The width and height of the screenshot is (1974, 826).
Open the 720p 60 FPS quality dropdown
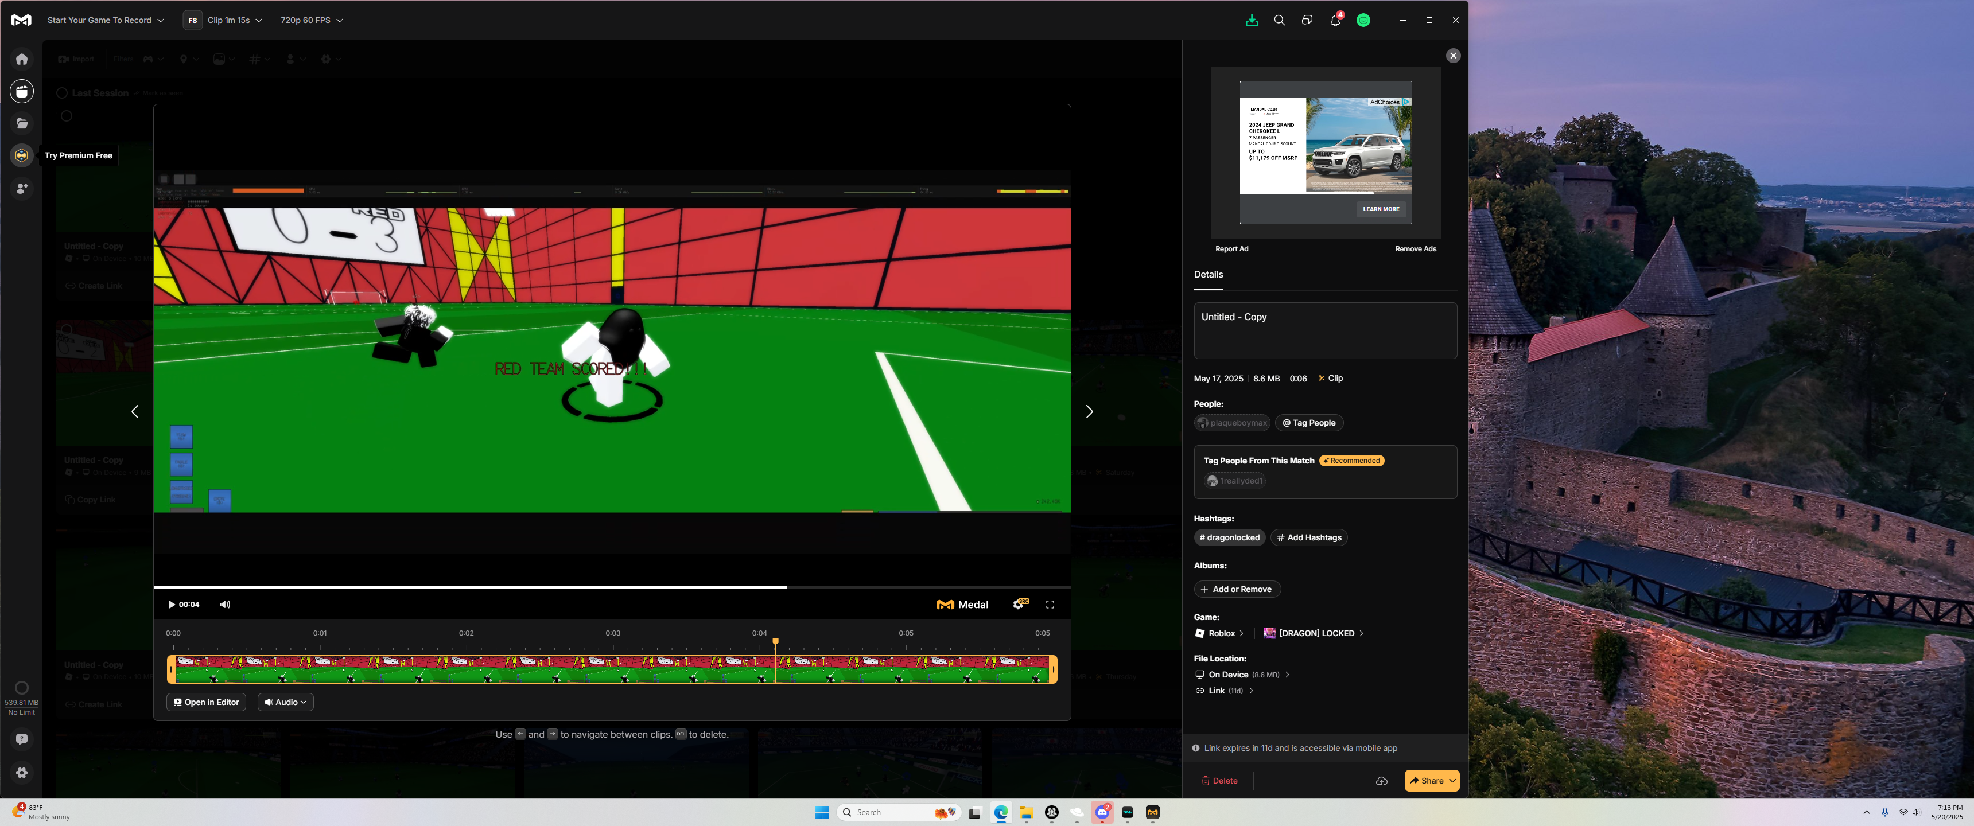click(x=312, y=21)
